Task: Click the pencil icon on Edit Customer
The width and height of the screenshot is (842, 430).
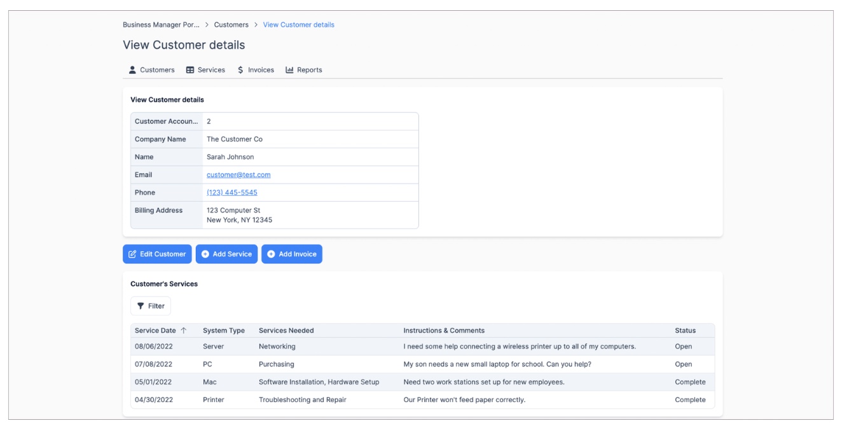Action: [x=132, y=254]
